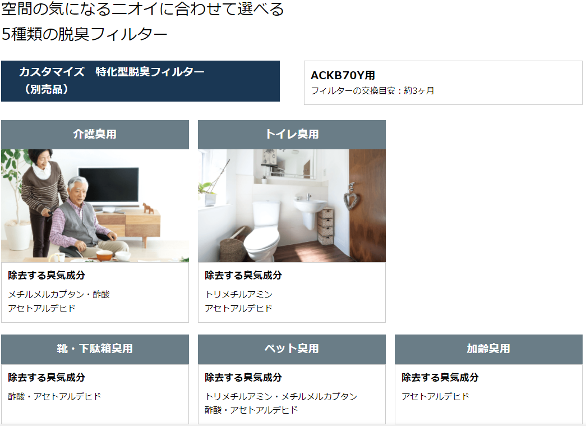Open the toilet room photo
Screen dimensions: 586x426
(x=292, y=206)
